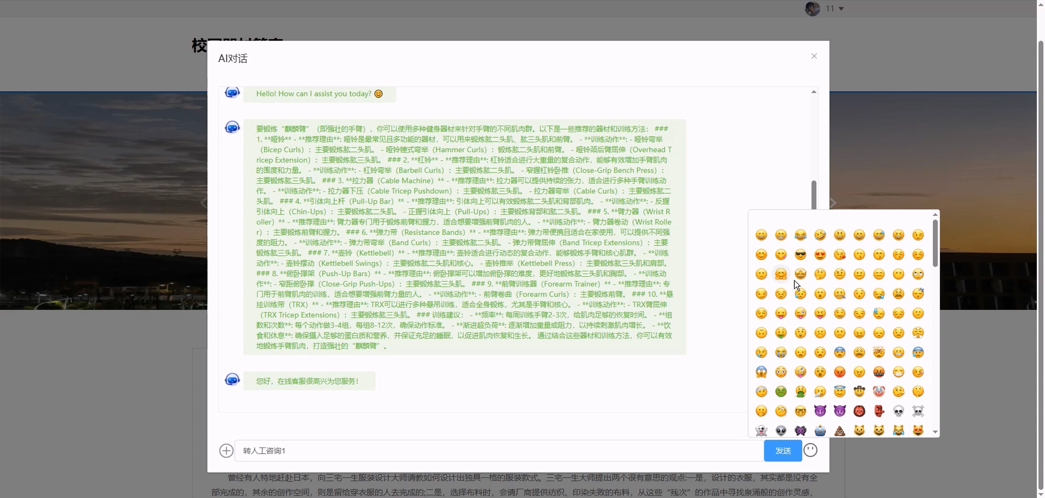Pick the white skull emoji
The width and height of the screenshot is (1045, 498).
click(x=898, y=411)
